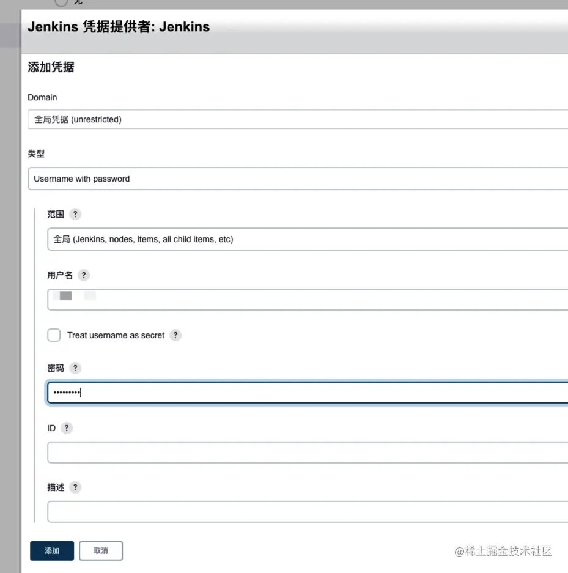Open help for the 描述 description field
The image size is (568, 573).
coord(75,487)
